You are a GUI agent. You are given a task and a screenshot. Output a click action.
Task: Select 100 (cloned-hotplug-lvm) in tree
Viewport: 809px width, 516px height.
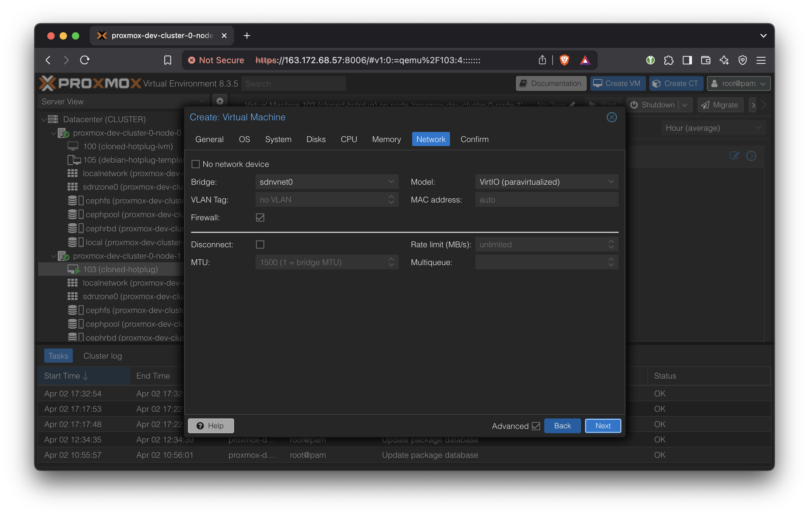pos(128,146)
